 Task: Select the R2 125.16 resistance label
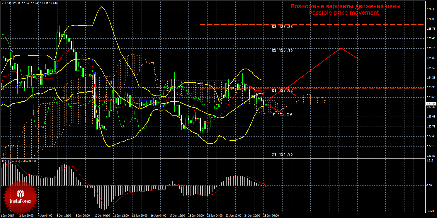[x=282, y=50]
